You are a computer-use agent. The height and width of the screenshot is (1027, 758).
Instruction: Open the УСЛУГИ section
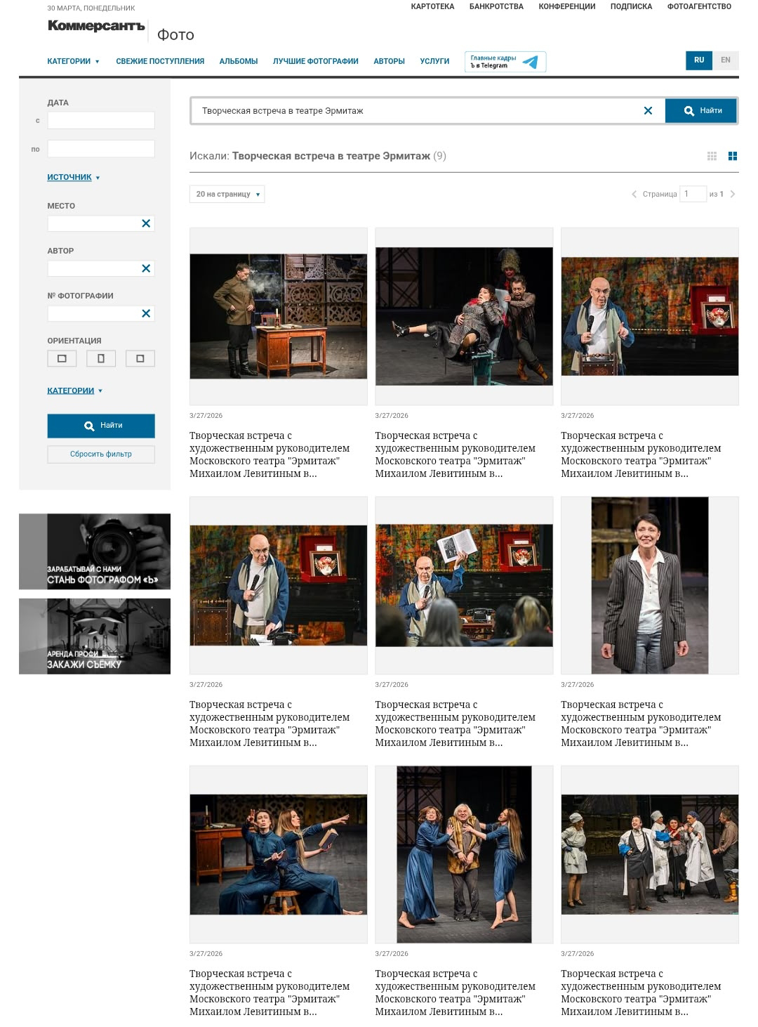pos(434,61)
